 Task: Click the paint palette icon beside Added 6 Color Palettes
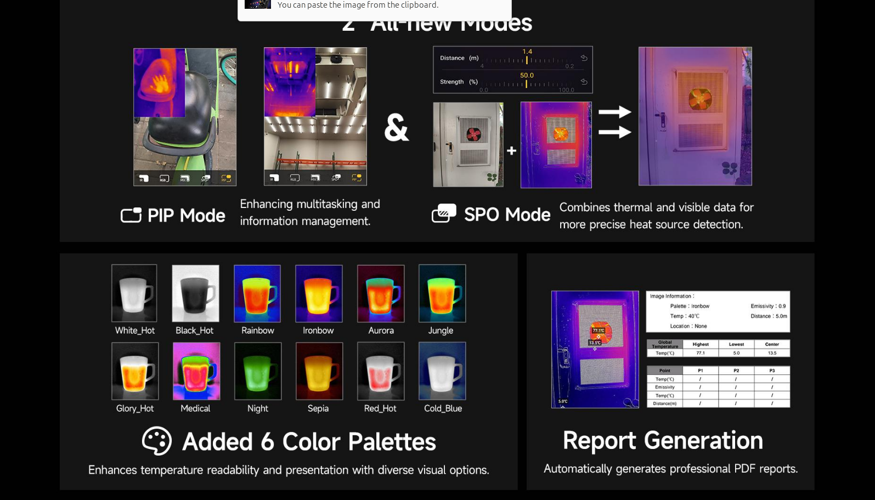[x=157, y=441]
